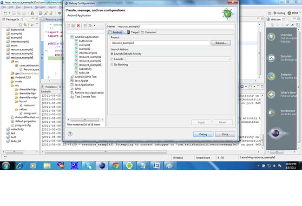Select Java Applet configuration type

(81, 81)
